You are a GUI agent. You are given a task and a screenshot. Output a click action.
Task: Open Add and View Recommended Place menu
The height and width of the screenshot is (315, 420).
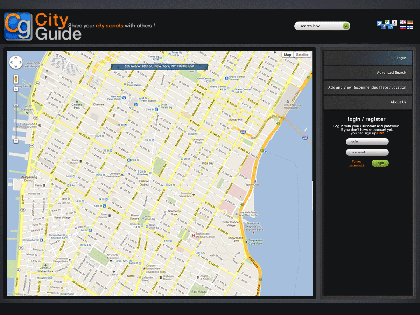pyautogui.click(x=368, y=87)
